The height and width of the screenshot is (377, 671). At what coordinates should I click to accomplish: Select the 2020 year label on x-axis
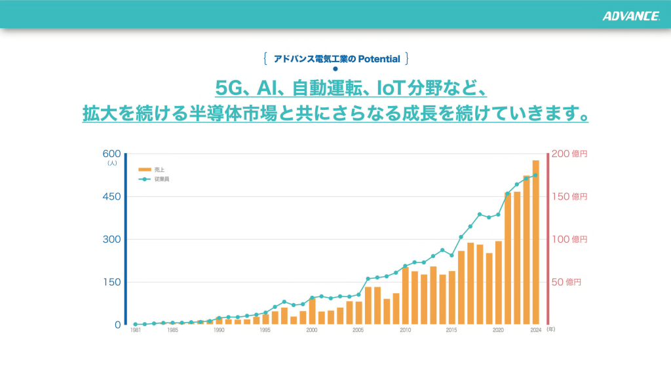[x=498, y=331]
